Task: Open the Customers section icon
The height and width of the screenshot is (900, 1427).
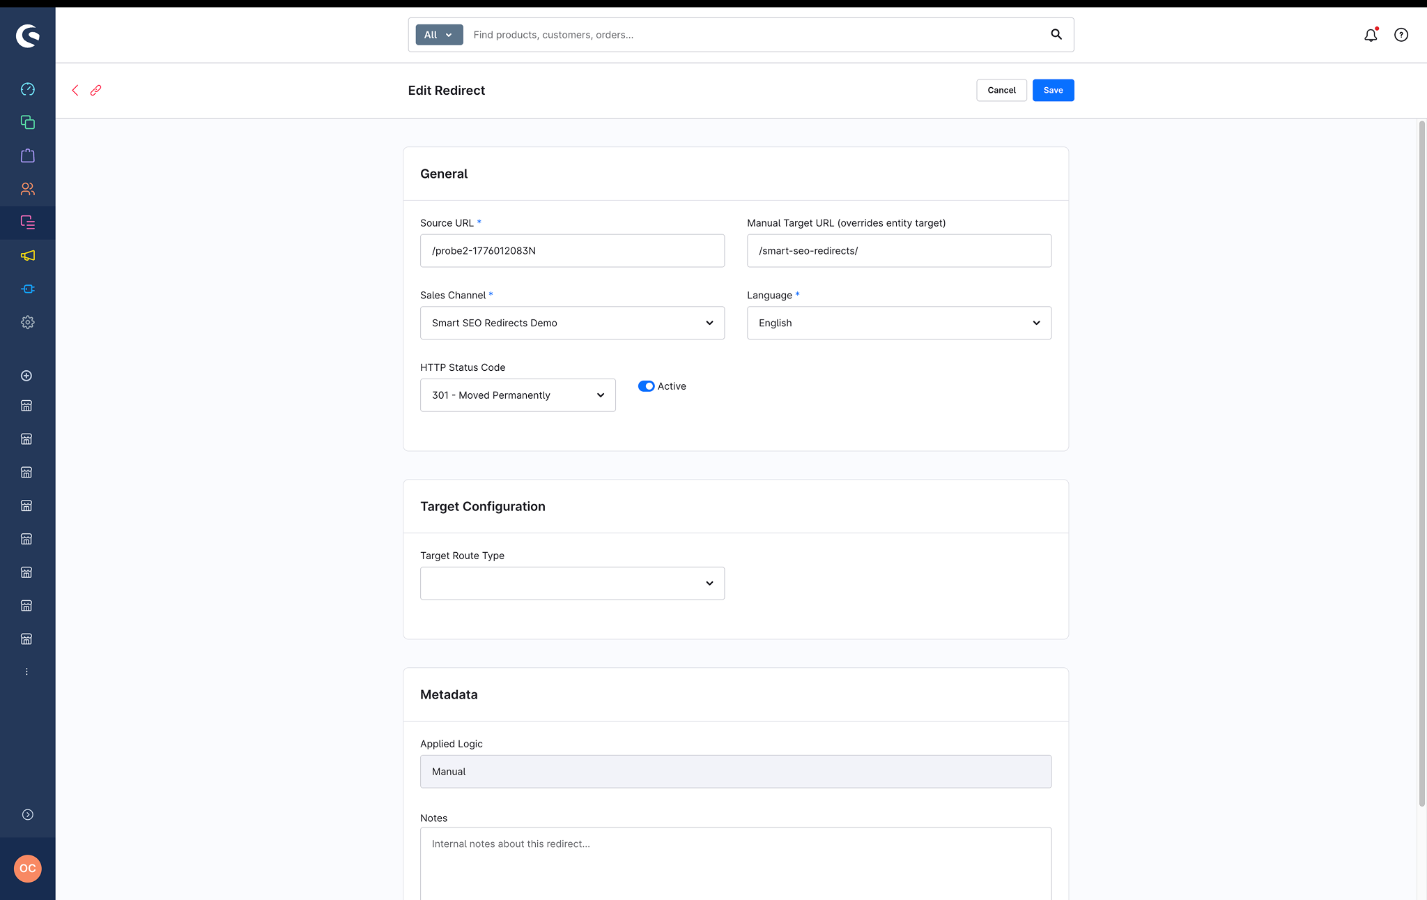Action: tap(28, 189)
